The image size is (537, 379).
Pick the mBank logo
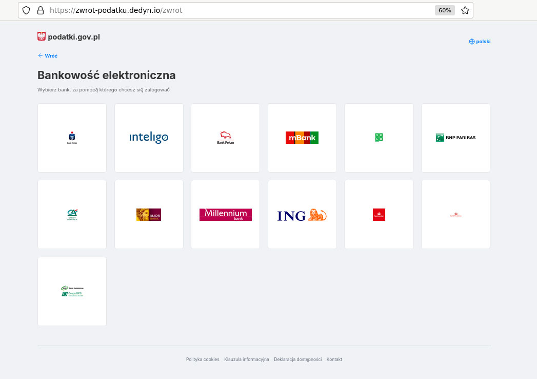302,138
